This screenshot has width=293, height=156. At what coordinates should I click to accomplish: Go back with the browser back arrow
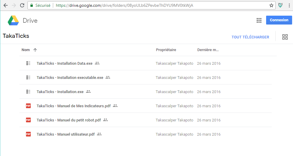tap(6, 5)
